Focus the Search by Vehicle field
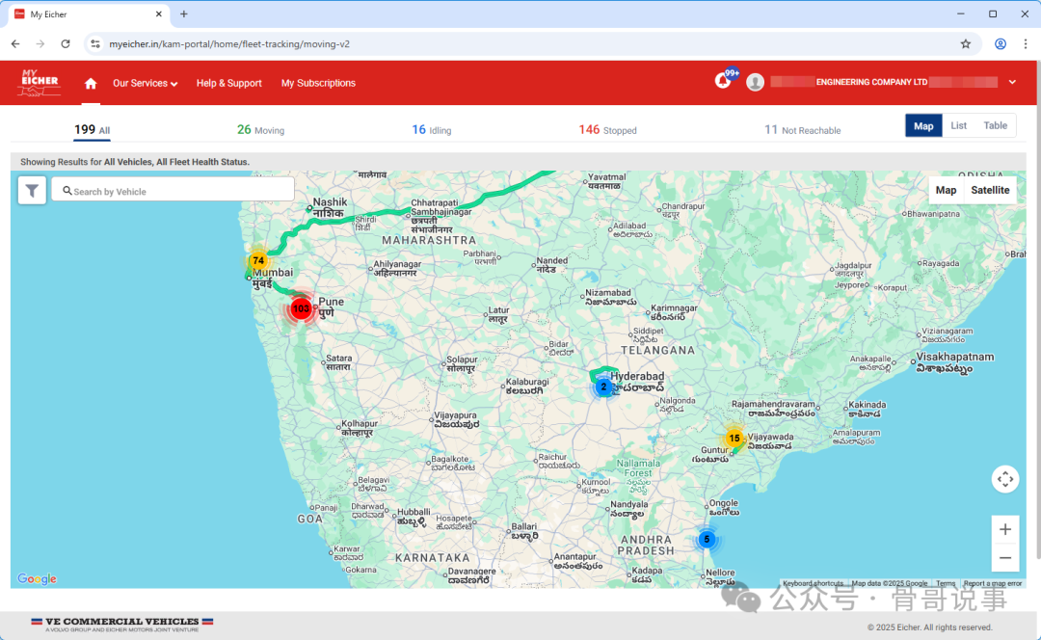 point(173,191)
